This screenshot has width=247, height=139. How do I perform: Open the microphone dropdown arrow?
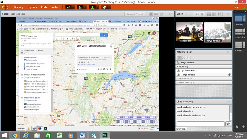[x=85, y=7]
